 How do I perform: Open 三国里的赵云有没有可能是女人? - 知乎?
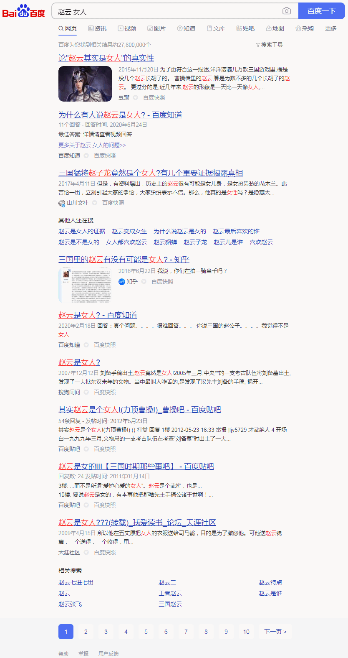[124, 259]
